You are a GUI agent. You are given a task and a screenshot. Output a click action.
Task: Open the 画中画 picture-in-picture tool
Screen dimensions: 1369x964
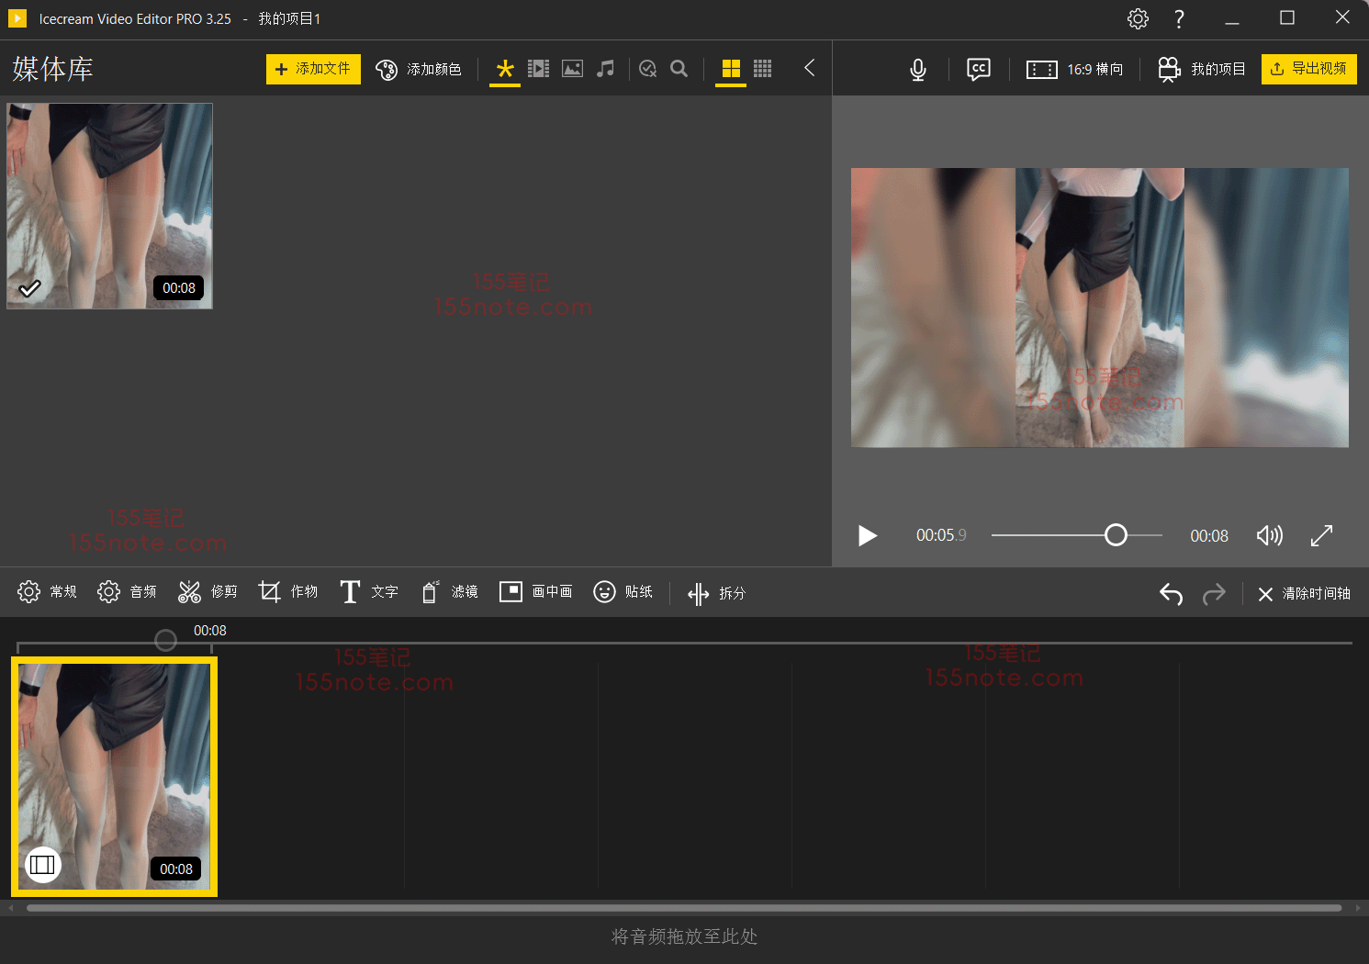[x=535, y=592]
